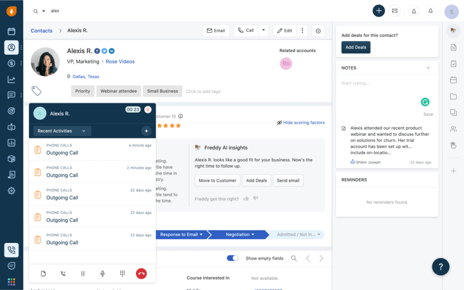
Task: Open the contact settings gear icon
Action: (x=318, y=31)
